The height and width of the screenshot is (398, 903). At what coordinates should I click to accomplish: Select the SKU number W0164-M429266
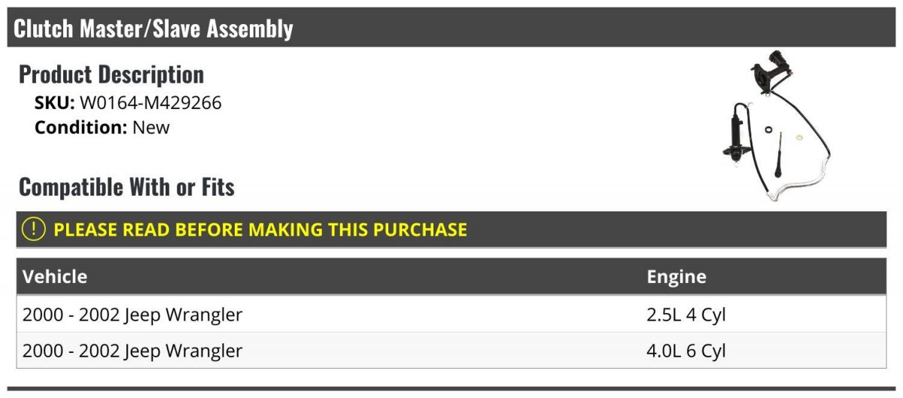pos(150,103)
